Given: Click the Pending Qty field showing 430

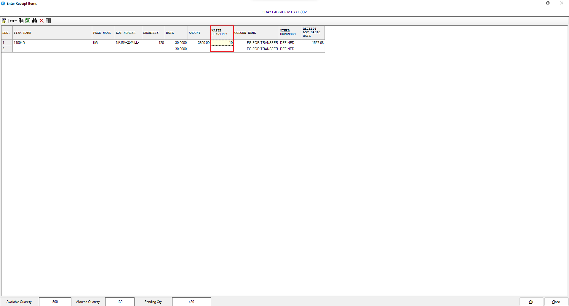Looking at the screenshot, I should point(191,302).
